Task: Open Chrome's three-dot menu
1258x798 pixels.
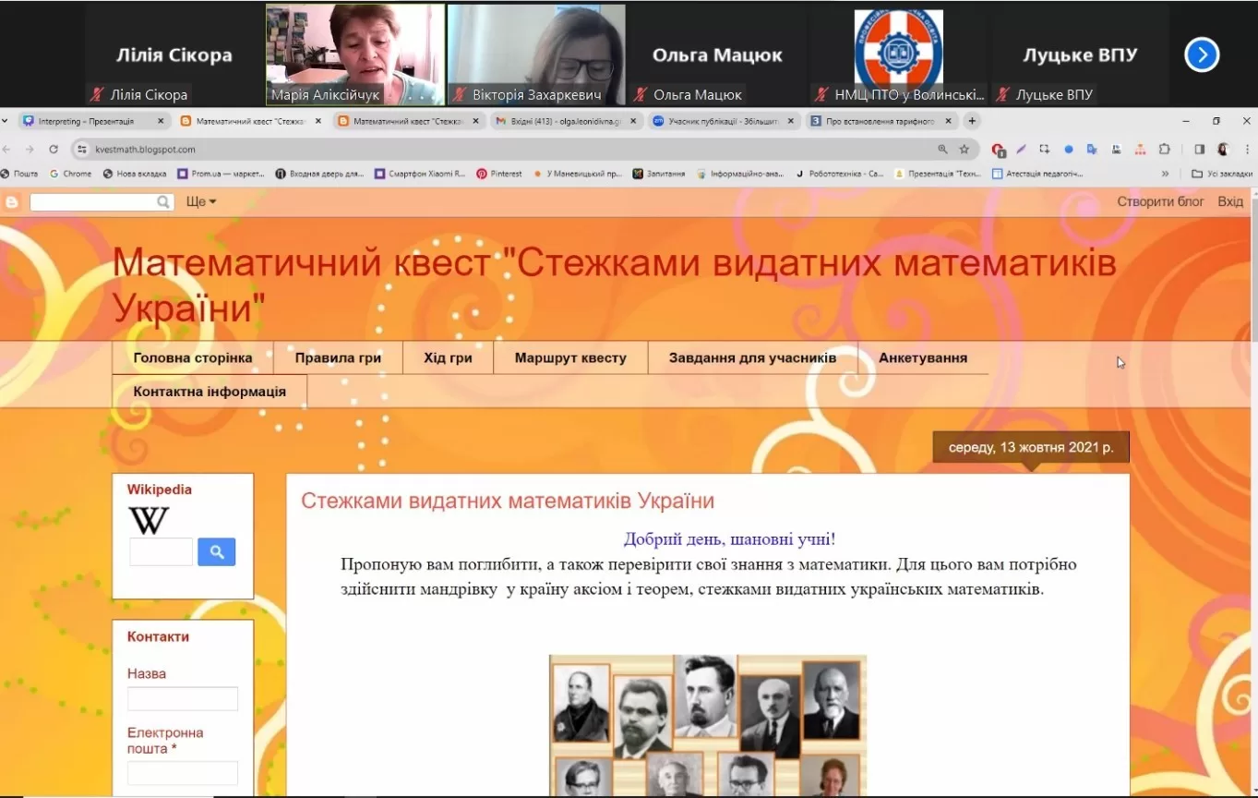Action: click(x=1247, y=149)
